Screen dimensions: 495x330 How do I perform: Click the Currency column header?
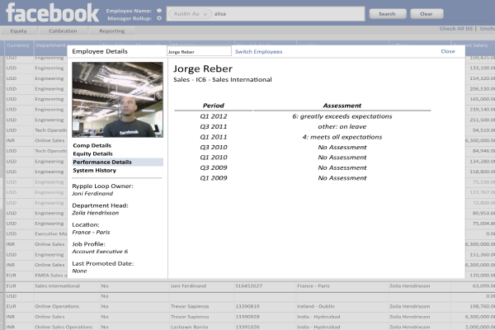click(x=16, y=45)
